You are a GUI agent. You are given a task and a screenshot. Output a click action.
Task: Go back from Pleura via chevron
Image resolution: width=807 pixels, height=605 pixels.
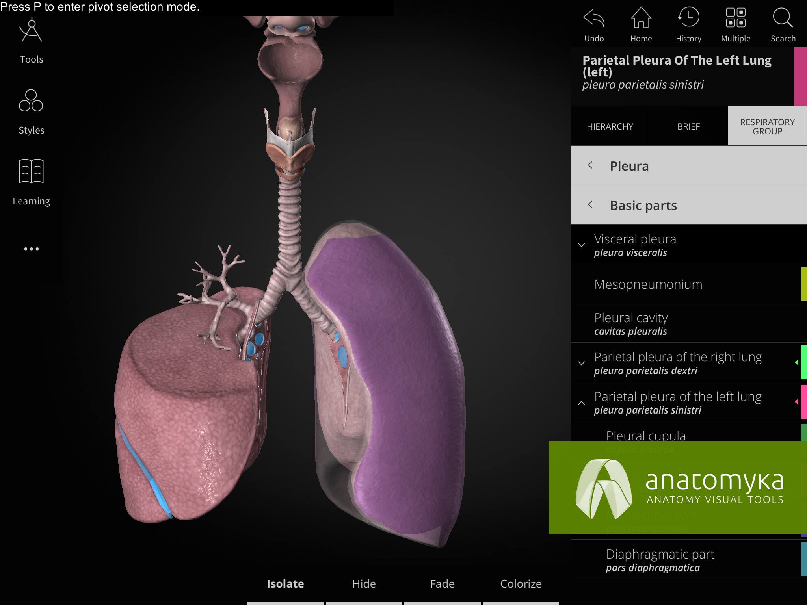click(x=590, y=165)
